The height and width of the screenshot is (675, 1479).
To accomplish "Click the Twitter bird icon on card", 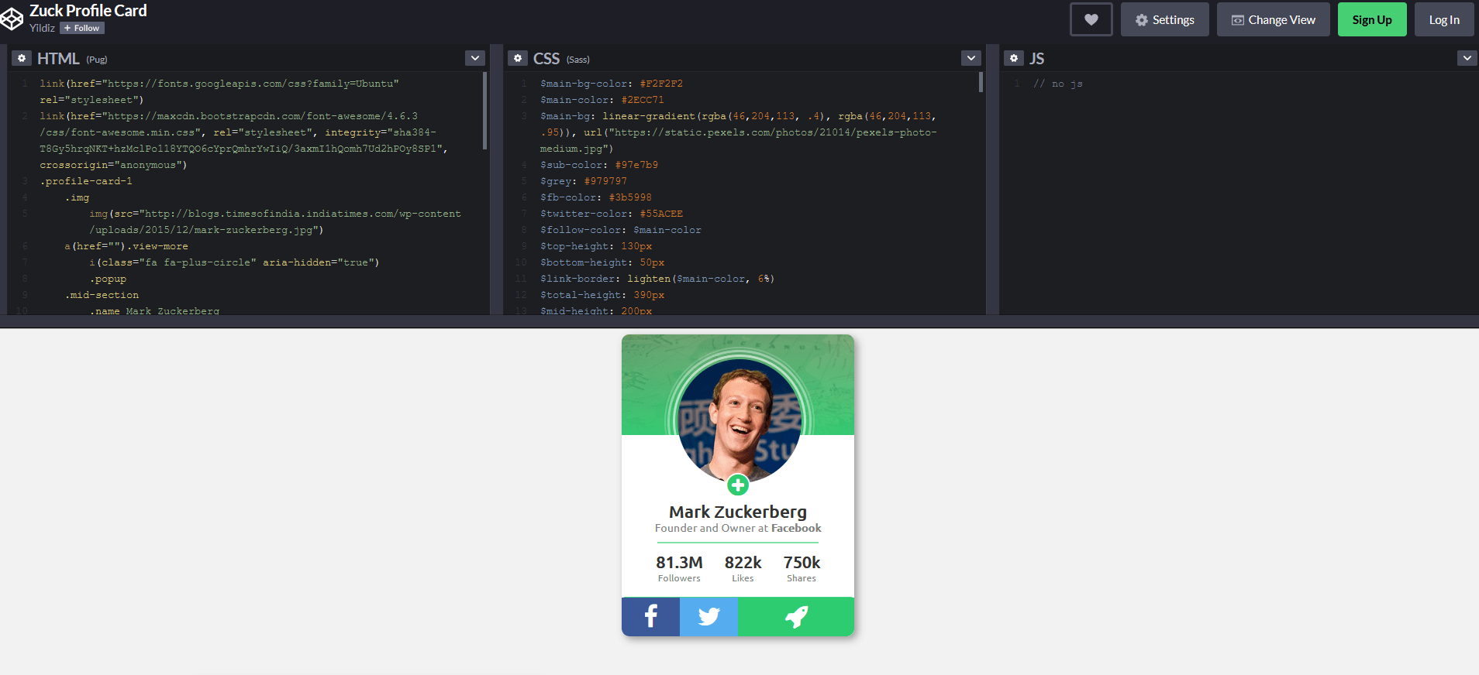I will coord(708,616).
